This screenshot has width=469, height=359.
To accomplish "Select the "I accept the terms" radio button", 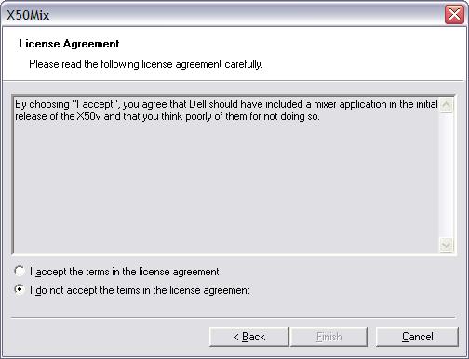I will pyautogui.click(x=20, y=271).
